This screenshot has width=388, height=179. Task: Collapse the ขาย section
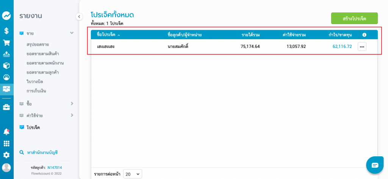[x=72, y=33]
